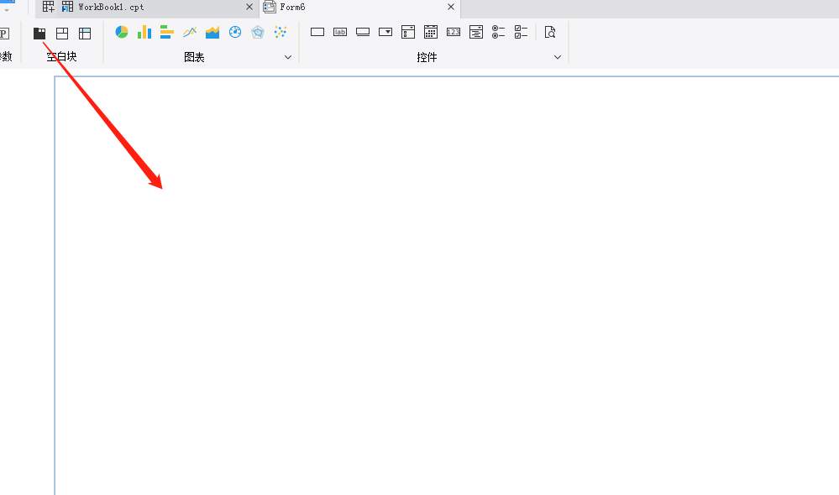
Task: Add a text input widget
Action: tap(317, 32)
